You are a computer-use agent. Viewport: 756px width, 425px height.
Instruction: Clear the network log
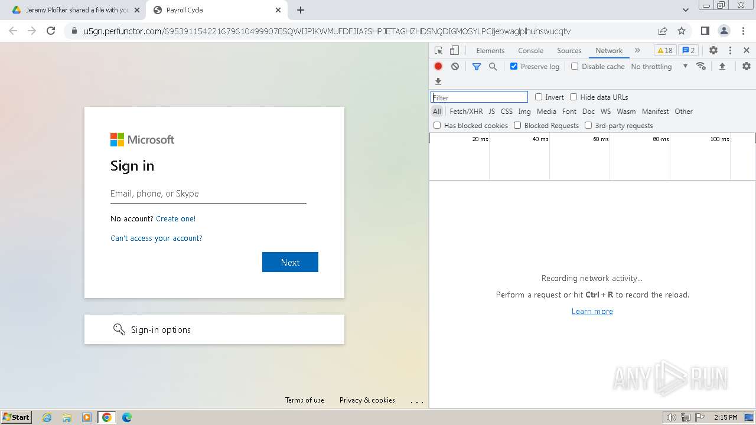point(455,67)
